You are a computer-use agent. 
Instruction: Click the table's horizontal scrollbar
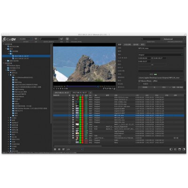78,146
